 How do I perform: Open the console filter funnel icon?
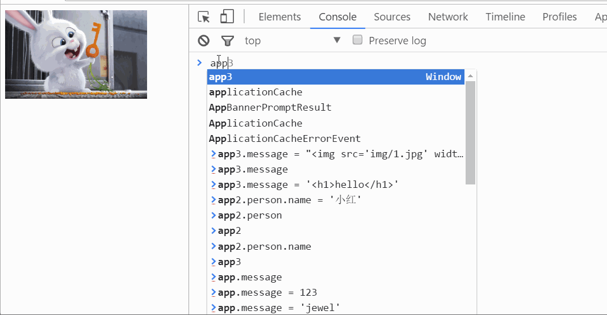point(227,40)
